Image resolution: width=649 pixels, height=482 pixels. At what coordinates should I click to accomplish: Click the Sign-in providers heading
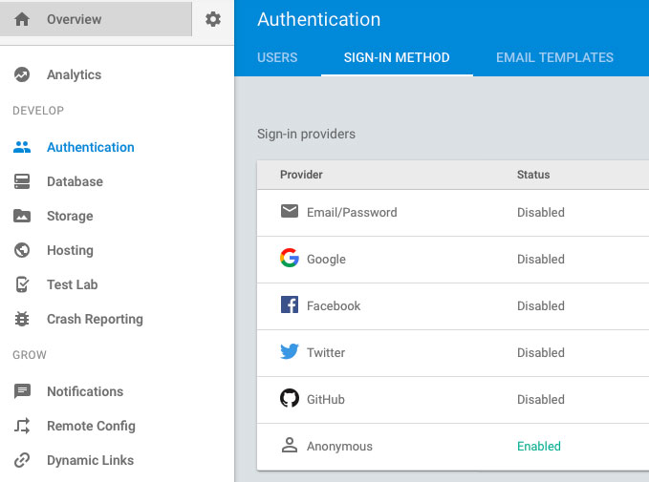(306, 134)
